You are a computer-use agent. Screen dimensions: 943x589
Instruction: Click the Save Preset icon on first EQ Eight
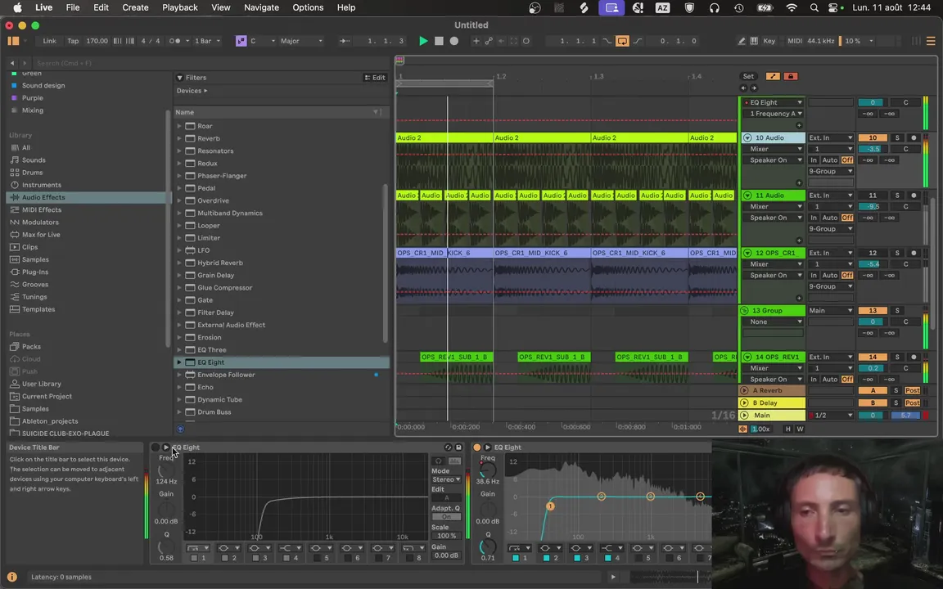(458, 447)
